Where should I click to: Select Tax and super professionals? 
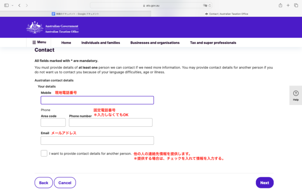point(213,43)
